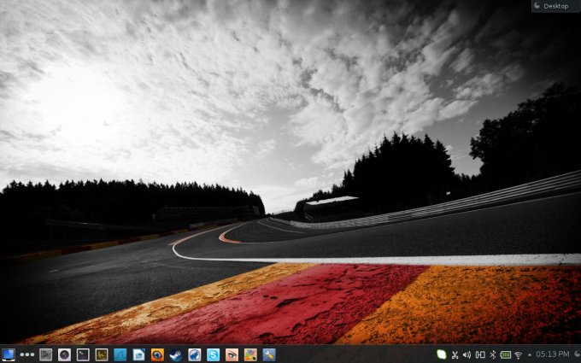Click the three-dots pager icon
This screenshot has width=581, height=363.
[x=27, y=354]
